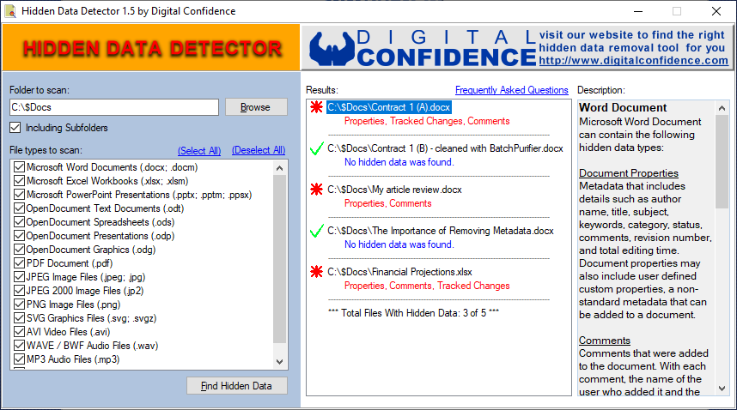The width and height of the screenshot is (737, 410).
Task: Click the Find Hidden Data button
Action: point(237,386)
